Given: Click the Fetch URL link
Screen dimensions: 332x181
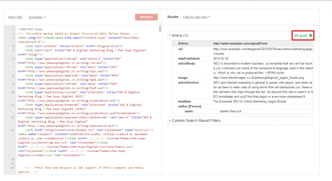Looking at the screenshot, I should point(15,17).
